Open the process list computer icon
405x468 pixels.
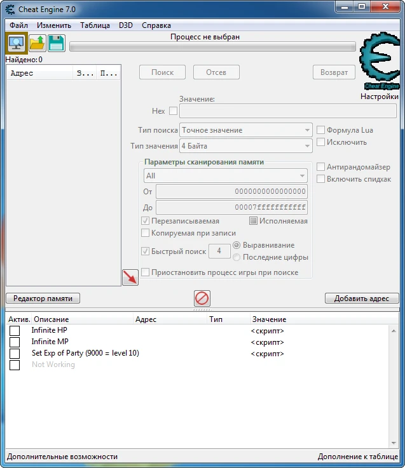click(x=17, y=43)
